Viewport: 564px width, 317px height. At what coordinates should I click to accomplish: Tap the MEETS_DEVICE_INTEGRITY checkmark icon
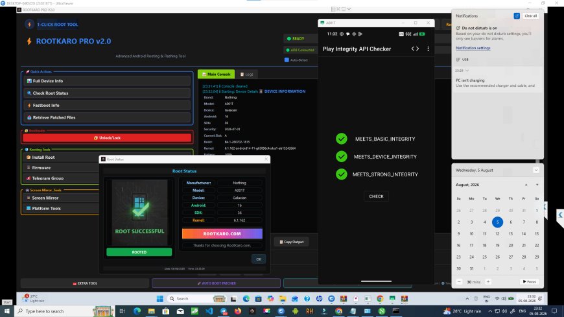pyautogui.click(x=342, y=156)
